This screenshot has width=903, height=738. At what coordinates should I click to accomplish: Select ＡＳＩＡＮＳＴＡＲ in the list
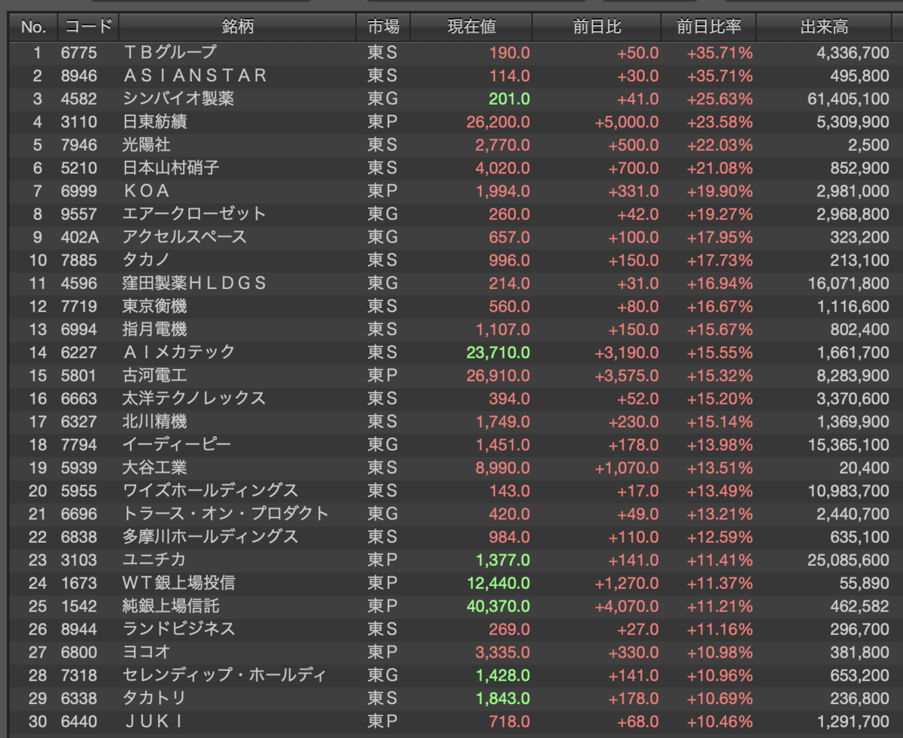click(195, 75)
